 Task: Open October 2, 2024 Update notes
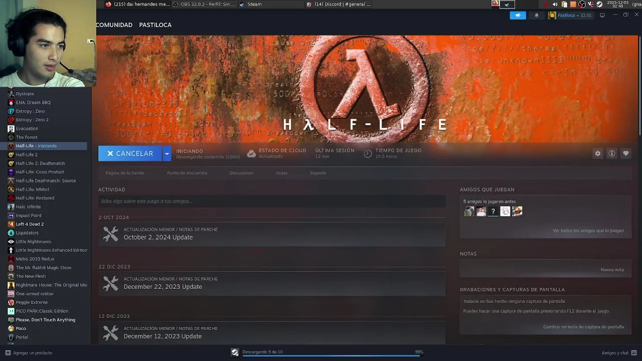click(x=272, y=234)
